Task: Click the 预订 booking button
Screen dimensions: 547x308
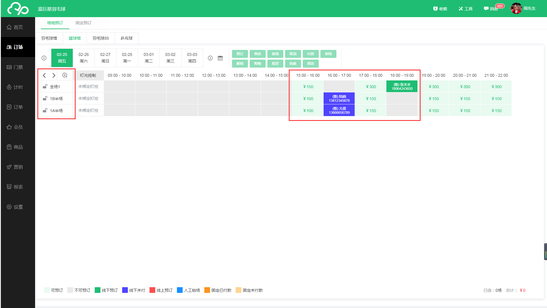Action: pos(240,54)
